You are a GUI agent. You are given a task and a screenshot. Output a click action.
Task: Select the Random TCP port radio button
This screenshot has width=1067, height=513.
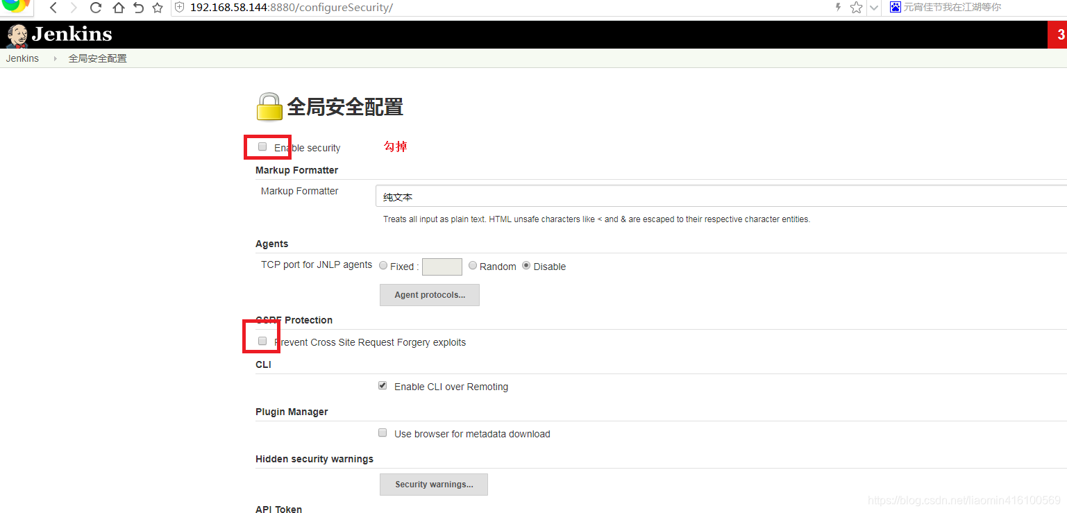[x=473, y=265]
